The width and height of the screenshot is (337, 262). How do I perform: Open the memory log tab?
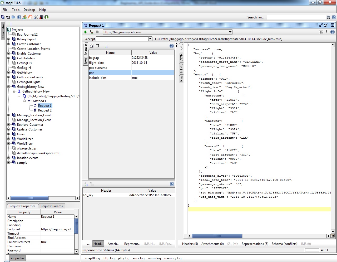click(x=173, y=258)
